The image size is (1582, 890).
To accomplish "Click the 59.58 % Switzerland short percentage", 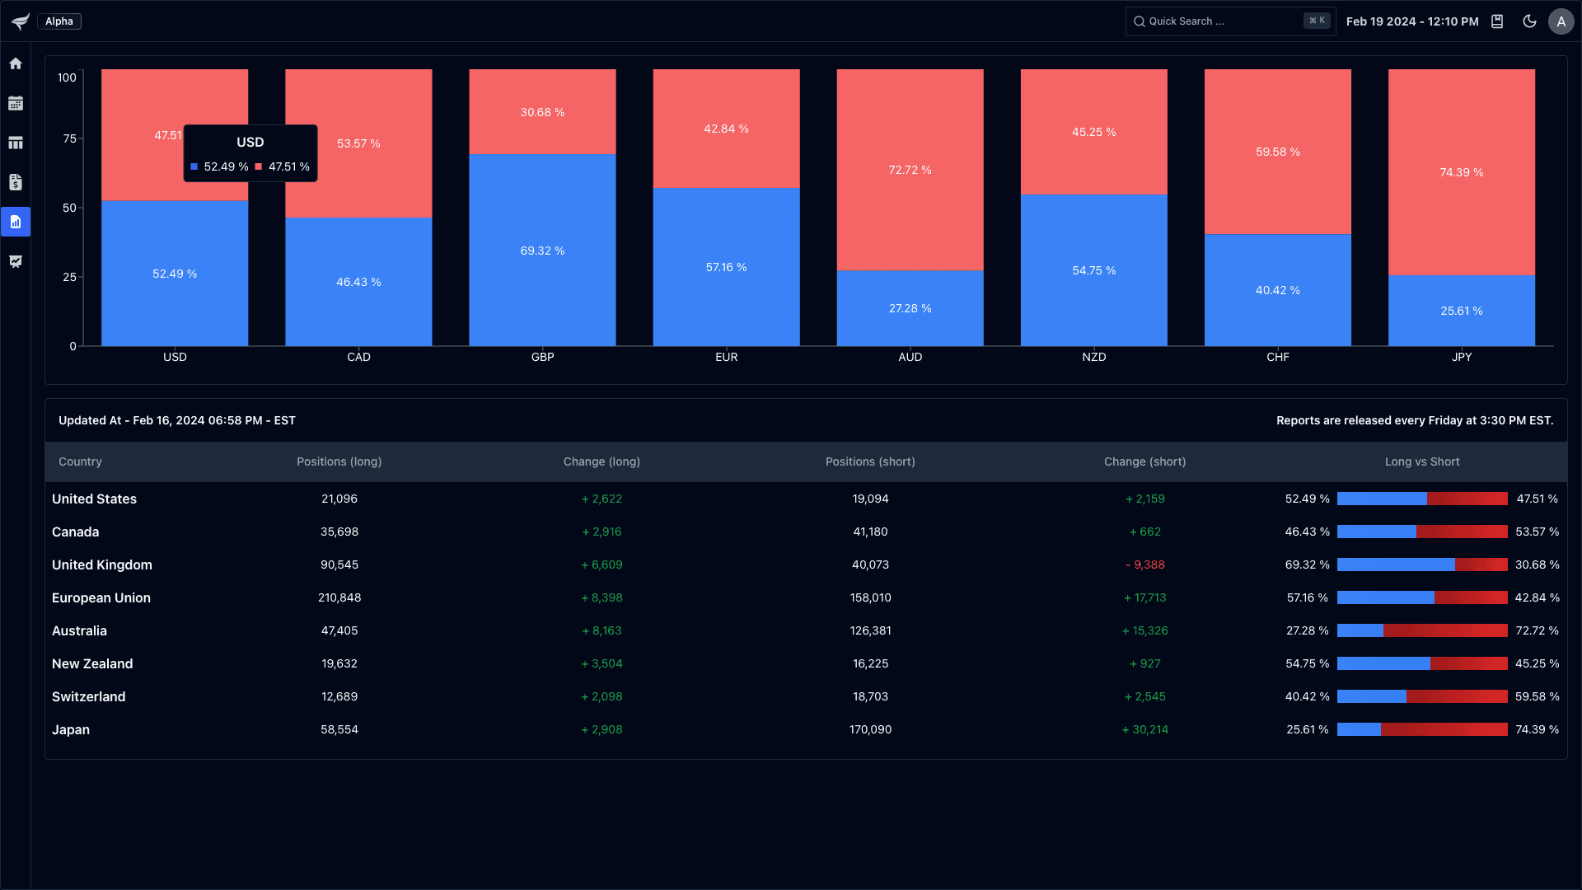I will [1537, 696].
